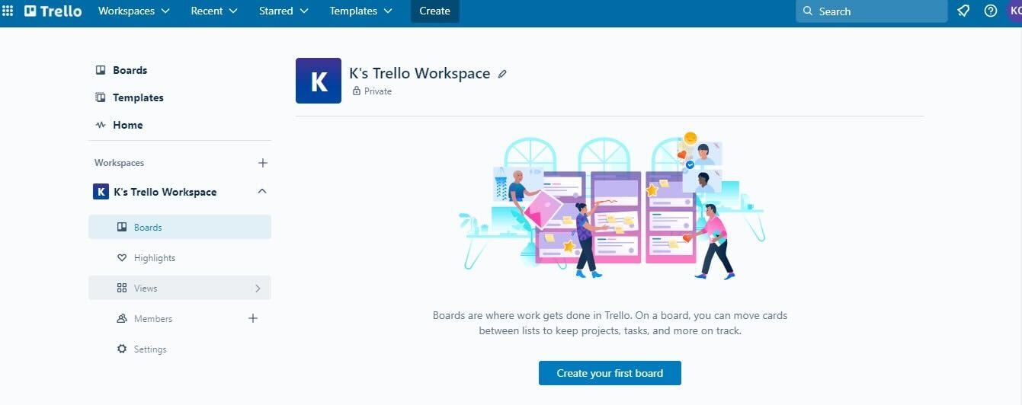Click the Workspaces sidebar heading
This screenshot has width=1022, height=405.
119,163
